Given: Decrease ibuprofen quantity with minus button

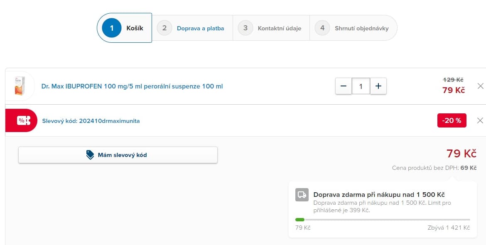Looking at the screenshot, I should pyautogui.click(x=344, y=86).
